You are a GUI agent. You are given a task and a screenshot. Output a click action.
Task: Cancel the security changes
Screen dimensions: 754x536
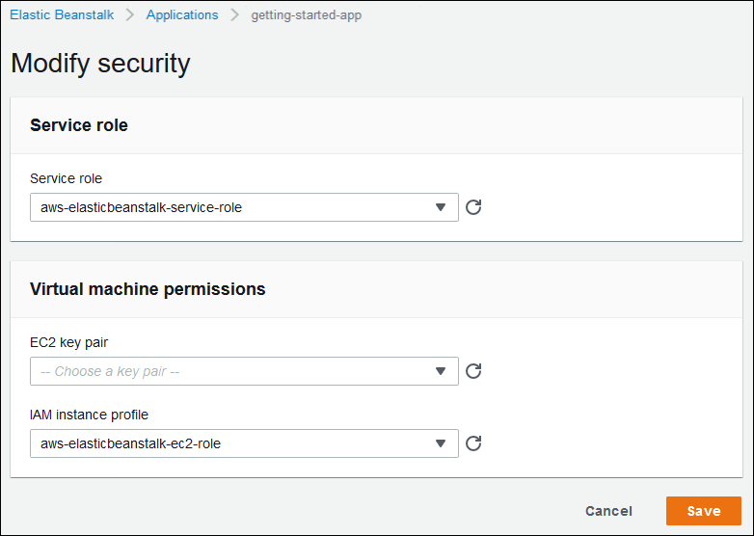608,511
